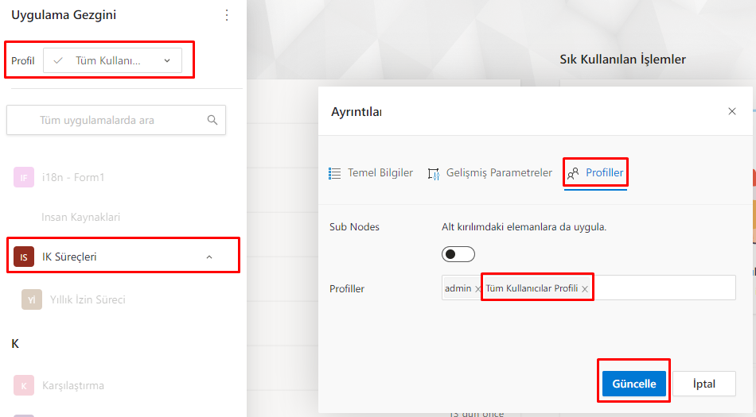This screenshot has width=756, height=417.
Task: Select the IK Süreçleri row label
Action: 69,257
